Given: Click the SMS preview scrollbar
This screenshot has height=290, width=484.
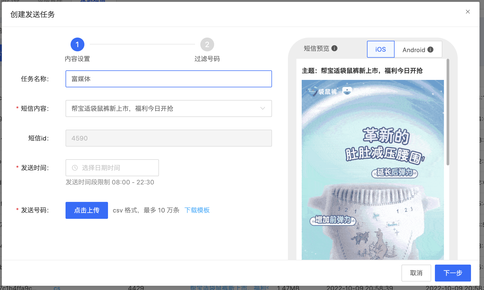Looking at the screenshot, I should 448,112.
